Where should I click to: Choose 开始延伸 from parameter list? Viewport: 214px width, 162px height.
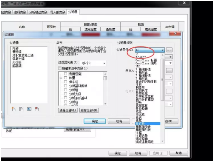pos(141,109)
